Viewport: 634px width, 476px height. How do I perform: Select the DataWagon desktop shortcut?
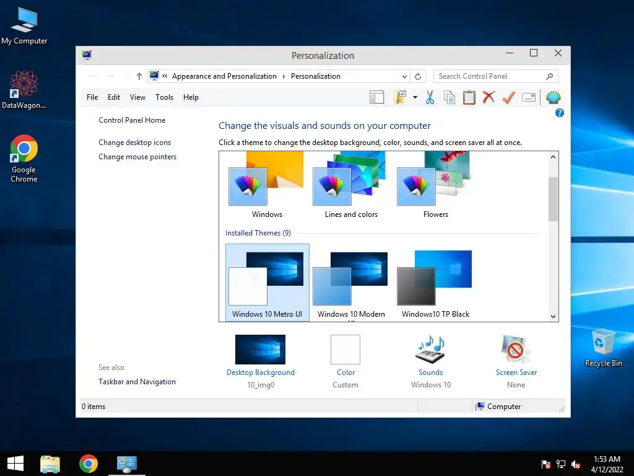(24, 89)
